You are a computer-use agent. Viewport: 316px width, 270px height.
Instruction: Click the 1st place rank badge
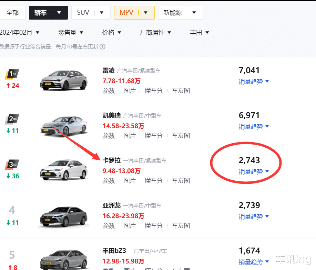12,74
